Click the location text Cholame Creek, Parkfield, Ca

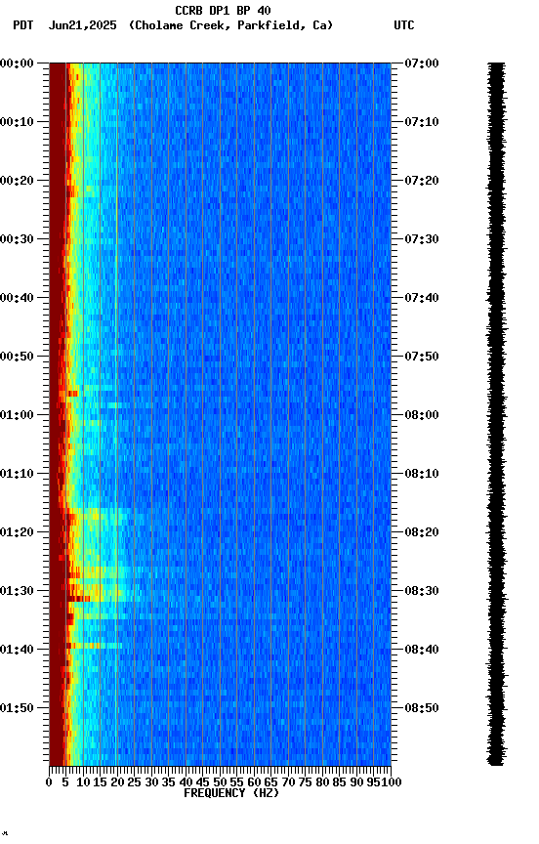[x=230, y=25]
